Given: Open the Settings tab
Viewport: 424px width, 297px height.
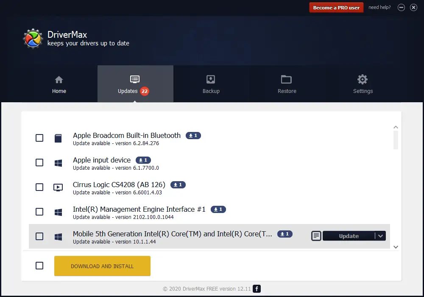Looking at the screenshot, I should click(363, 84).
